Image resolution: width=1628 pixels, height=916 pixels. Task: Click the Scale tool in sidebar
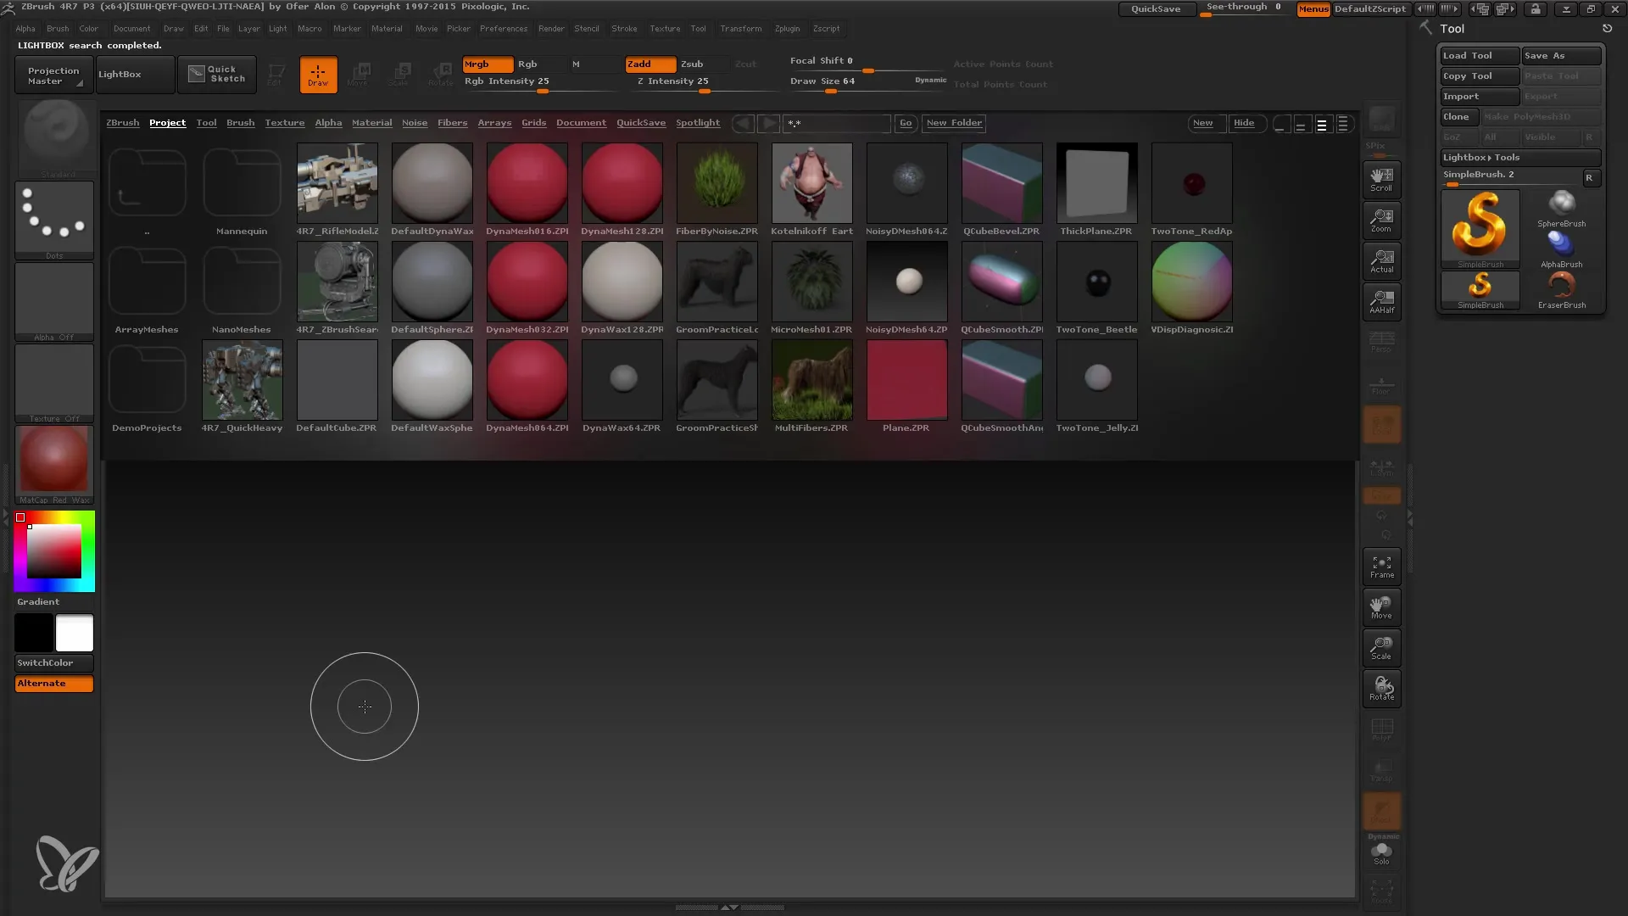coord(1382,646)
